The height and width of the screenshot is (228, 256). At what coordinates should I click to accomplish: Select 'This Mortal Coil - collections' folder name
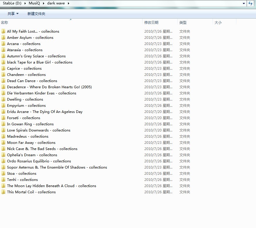31,192
